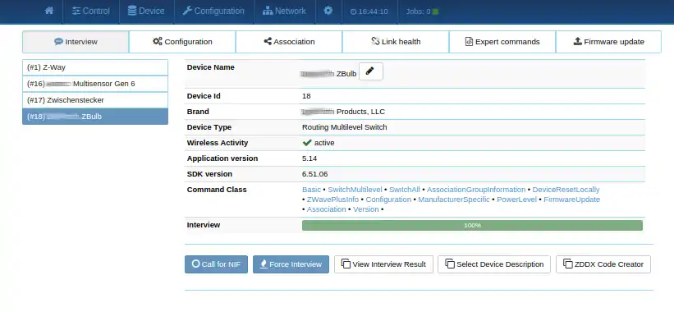
Task: Open the ZDDX Code Creator
Action: [603, 264]
